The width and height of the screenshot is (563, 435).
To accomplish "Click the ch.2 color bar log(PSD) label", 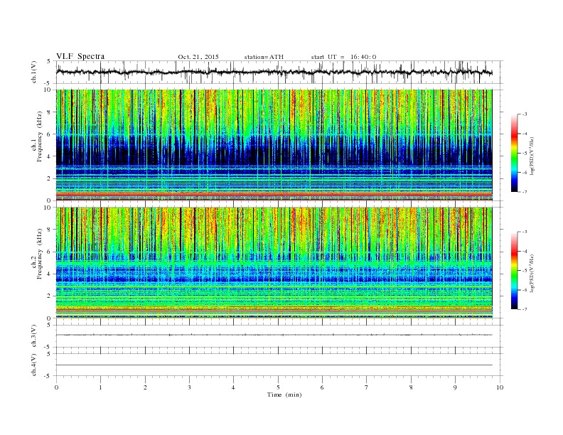I will 532,272.
